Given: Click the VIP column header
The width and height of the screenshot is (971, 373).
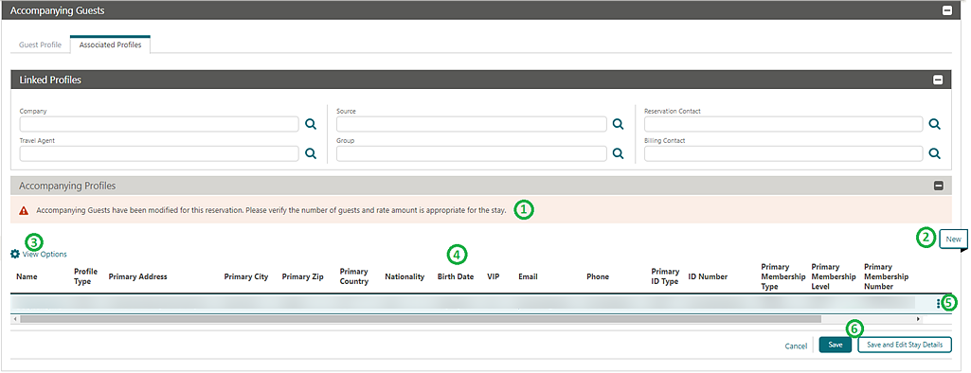Looking at the screenshot, I should coord(494,276).
